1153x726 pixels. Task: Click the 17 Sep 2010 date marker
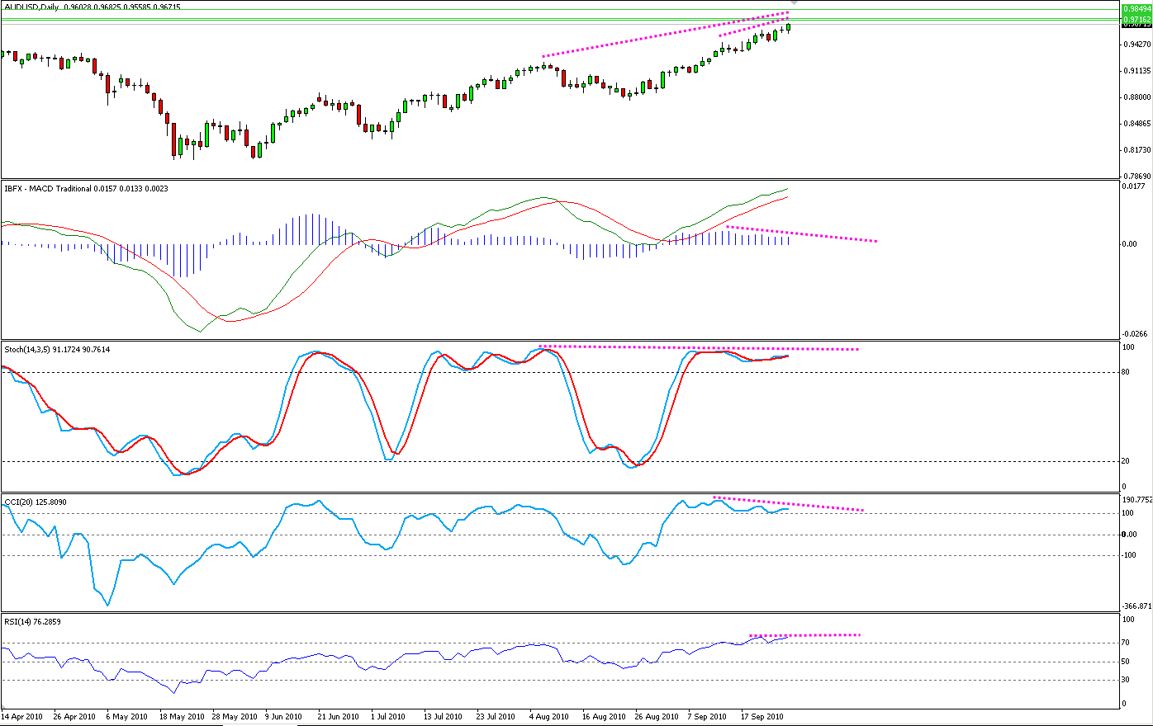click(762, 717)
